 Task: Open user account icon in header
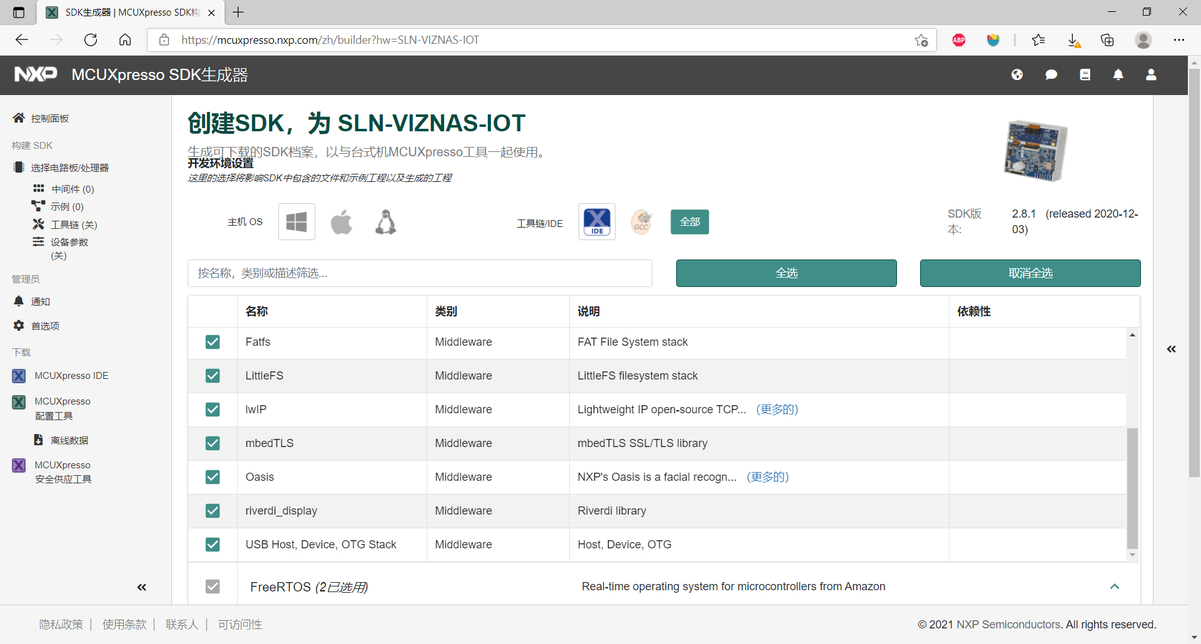pyautogui.click(x=1151, y=75)
